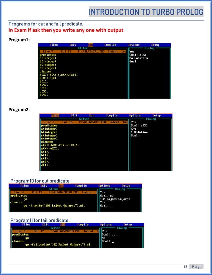212x275 pixels.
Task: Click the 'Program2:' label
Action: [x=19, y=110]
